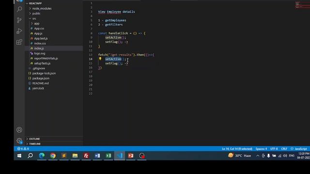Image resolution: width=310 pixels, height=174 pixels.
Task: Click line number 14 in gutter
Action: coord(91,59)
